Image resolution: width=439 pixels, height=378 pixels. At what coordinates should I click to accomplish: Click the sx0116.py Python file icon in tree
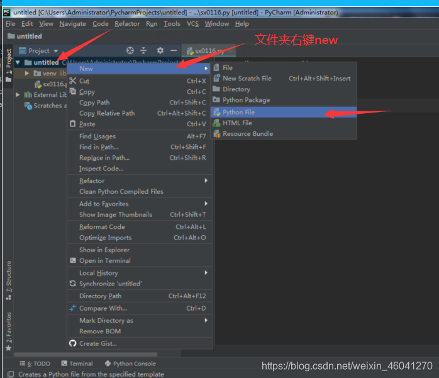38,84
